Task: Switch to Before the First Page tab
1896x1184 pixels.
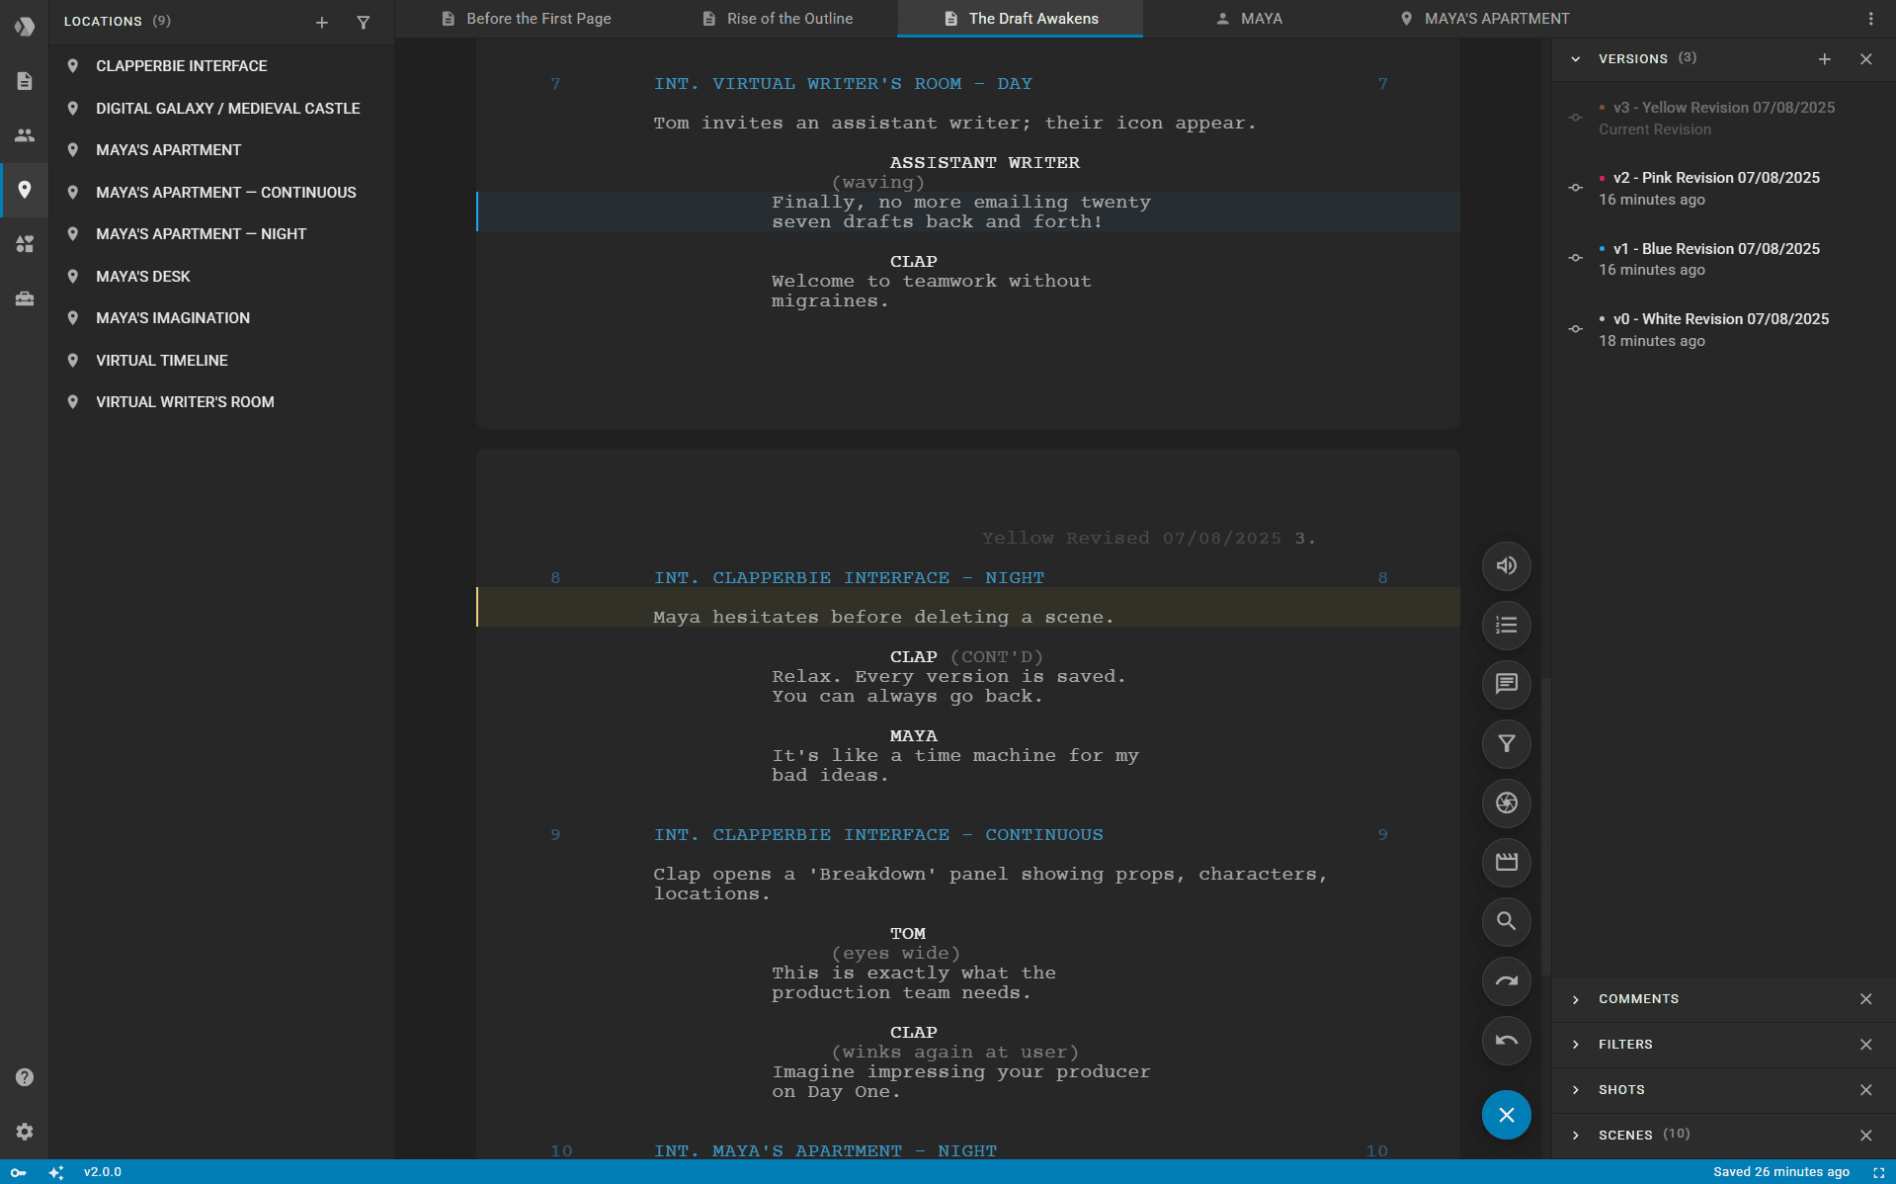Action: pos(527,19)
